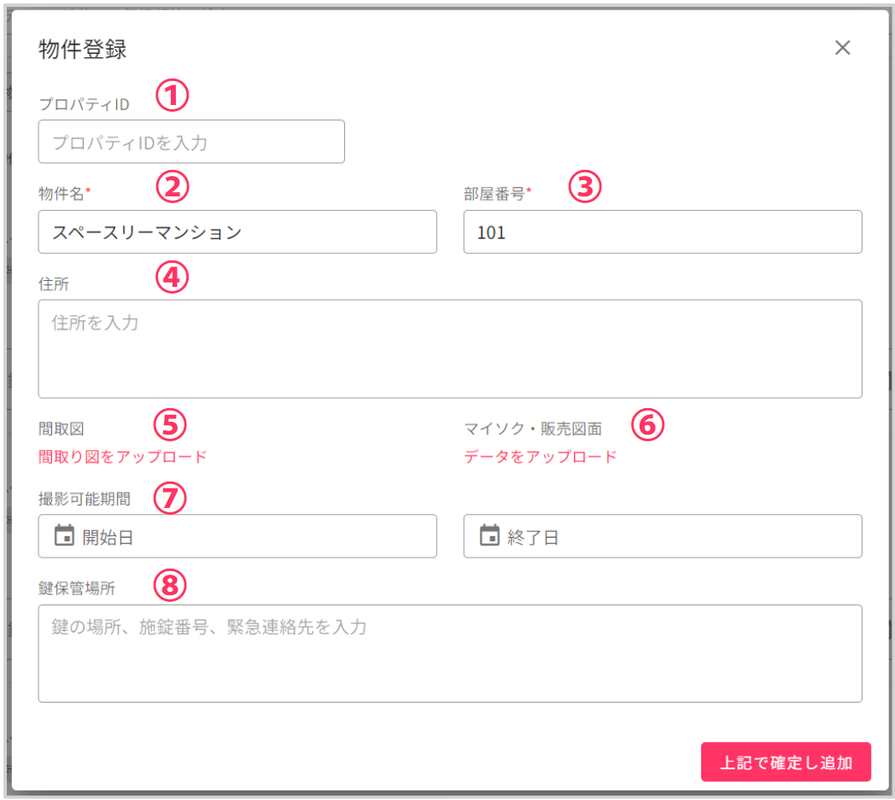895x800 pixels.
Task: Click the 間取図 label
Action: click(61, 429)
